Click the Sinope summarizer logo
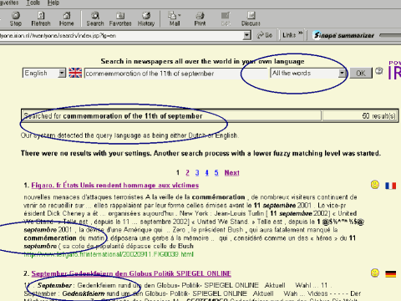401x301 pixels. (343, 35)
